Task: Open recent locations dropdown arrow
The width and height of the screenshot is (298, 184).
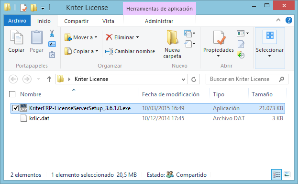Action: pos(38,79)
